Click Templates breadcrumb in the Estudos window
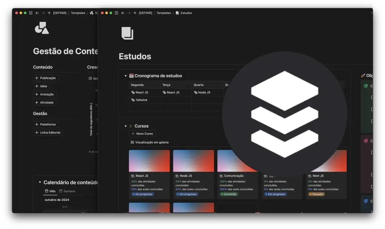Screen dimensions: 385x229 pyautogui.click(x=164, y=13)
